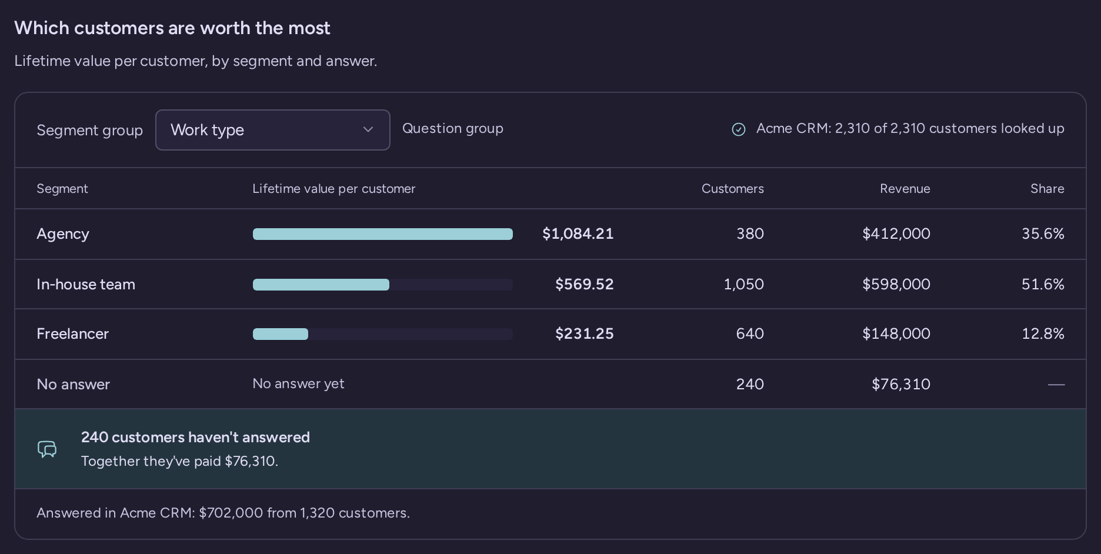1101x554 pixels.
Task: Click the $76,310 revenue cell in No answer row
Action: [x=901, y=385]
